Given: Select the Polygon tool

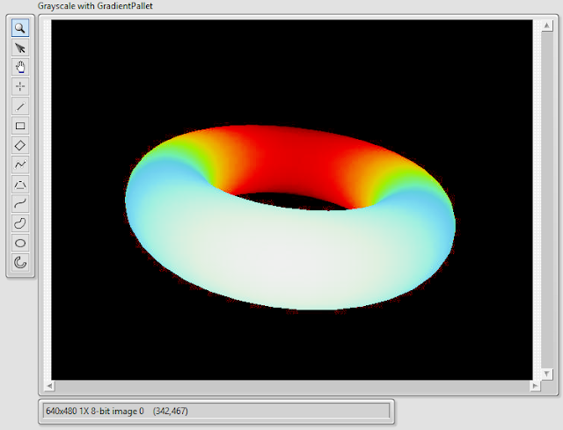Looking at the screenshot, I should click(x=20, y=185).
